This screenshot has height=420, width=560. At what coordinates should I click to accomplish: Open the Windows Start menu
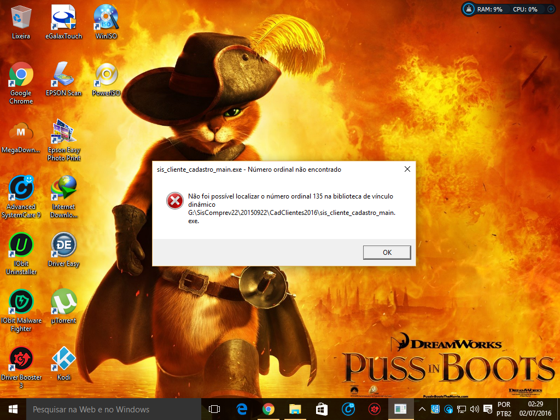[x=13, y=409]
